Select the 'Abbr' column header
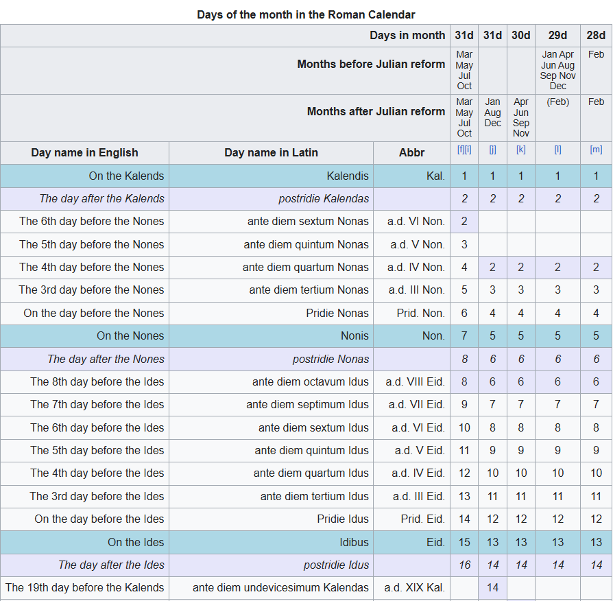 click(x=411, y=152)
